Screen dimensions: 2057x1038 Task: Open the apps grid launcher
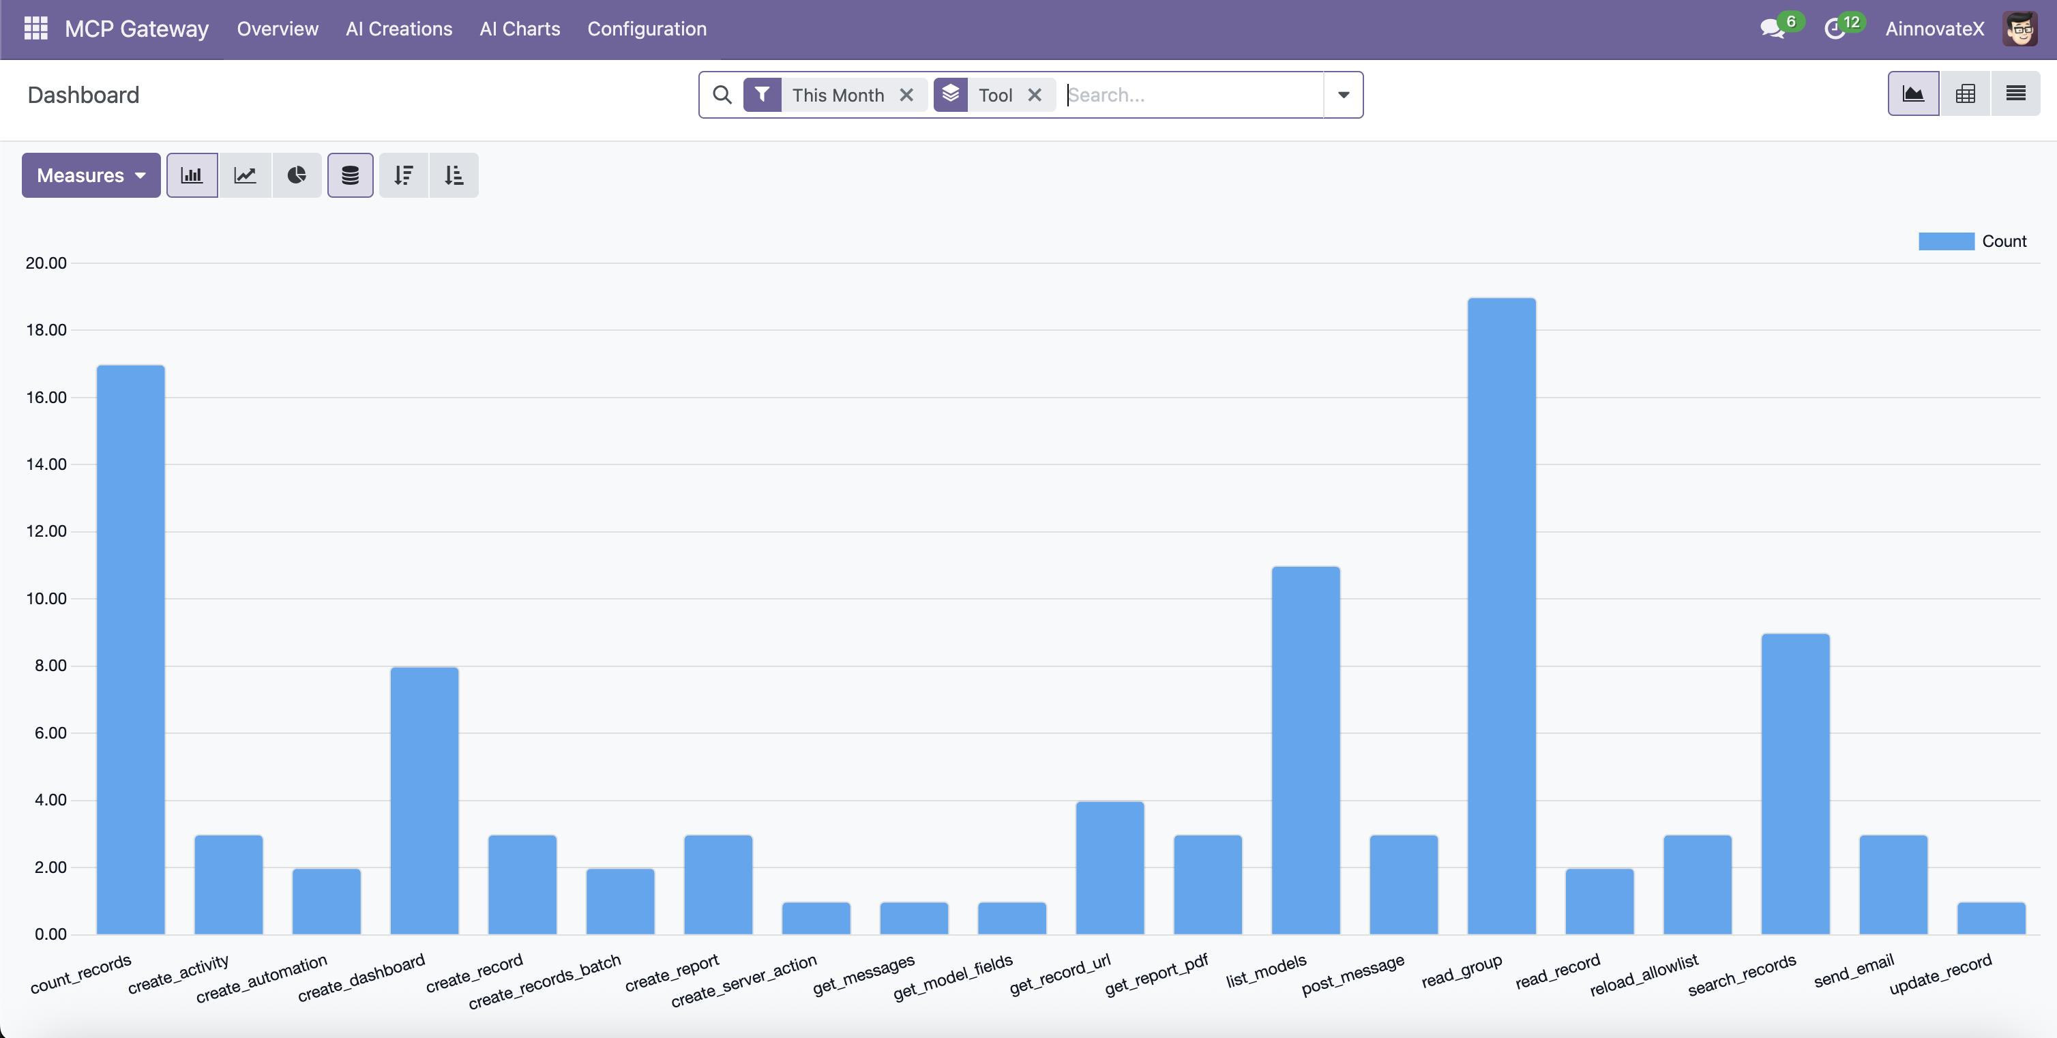click(36, 28)
